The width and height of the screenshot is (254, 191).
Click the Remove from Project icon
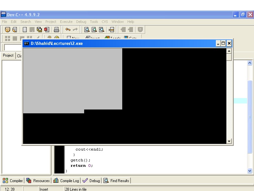[x=130, y=30]
